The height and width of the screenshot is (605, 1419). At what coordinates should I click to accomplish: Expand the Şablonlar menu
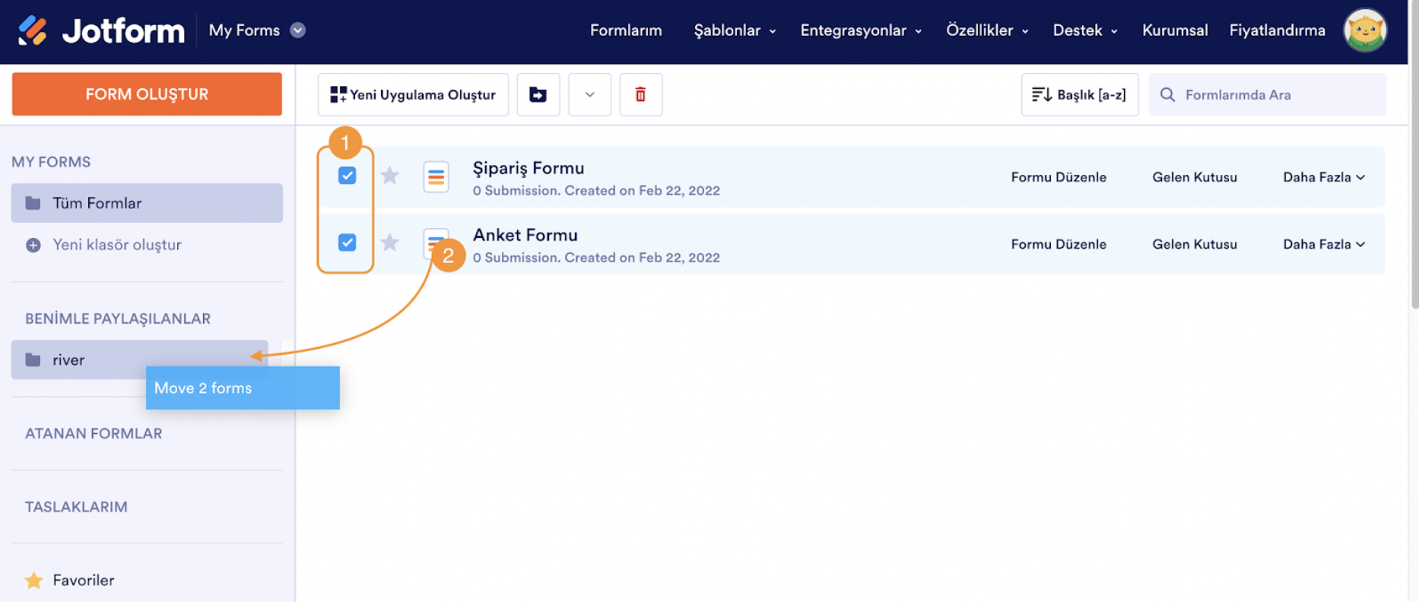735,30
